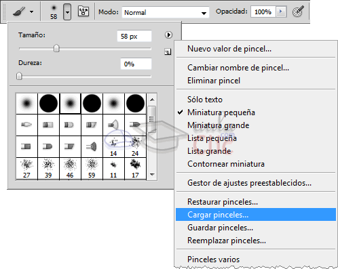Image resolution: width=338 pixels, height=269 pixels.
Task: Expand the tool preset dropdown arrow
Action: [32, 12]
